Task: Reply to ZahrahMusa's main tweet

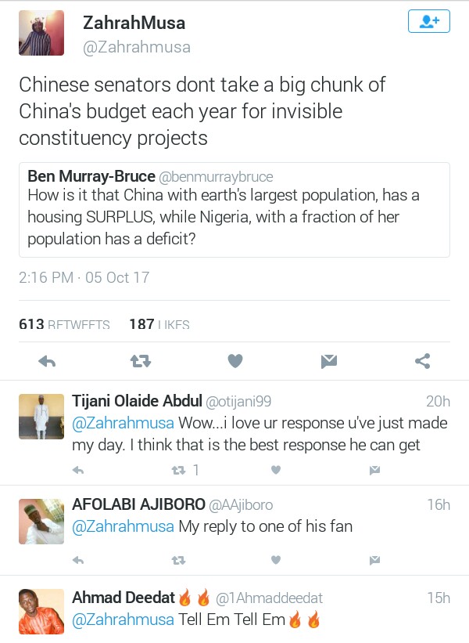Action: (x=47, y=361)
